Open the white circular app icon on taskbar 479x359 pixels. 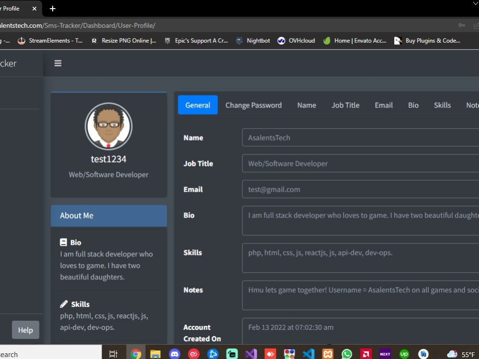click(423, 354)
